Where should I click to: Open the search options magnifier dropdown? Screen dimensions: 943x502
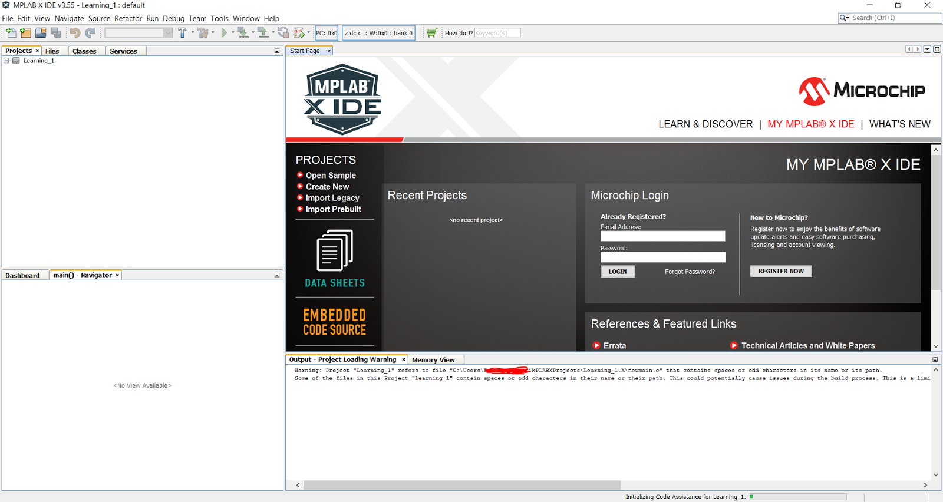pos(845,18)
